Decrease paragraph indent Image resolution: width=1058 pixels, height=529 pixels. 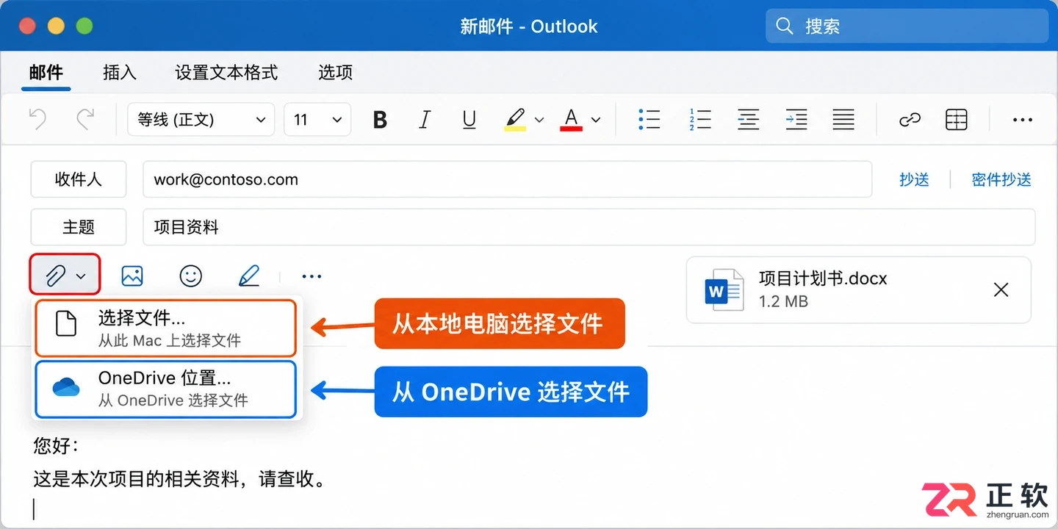click(748, 120)
